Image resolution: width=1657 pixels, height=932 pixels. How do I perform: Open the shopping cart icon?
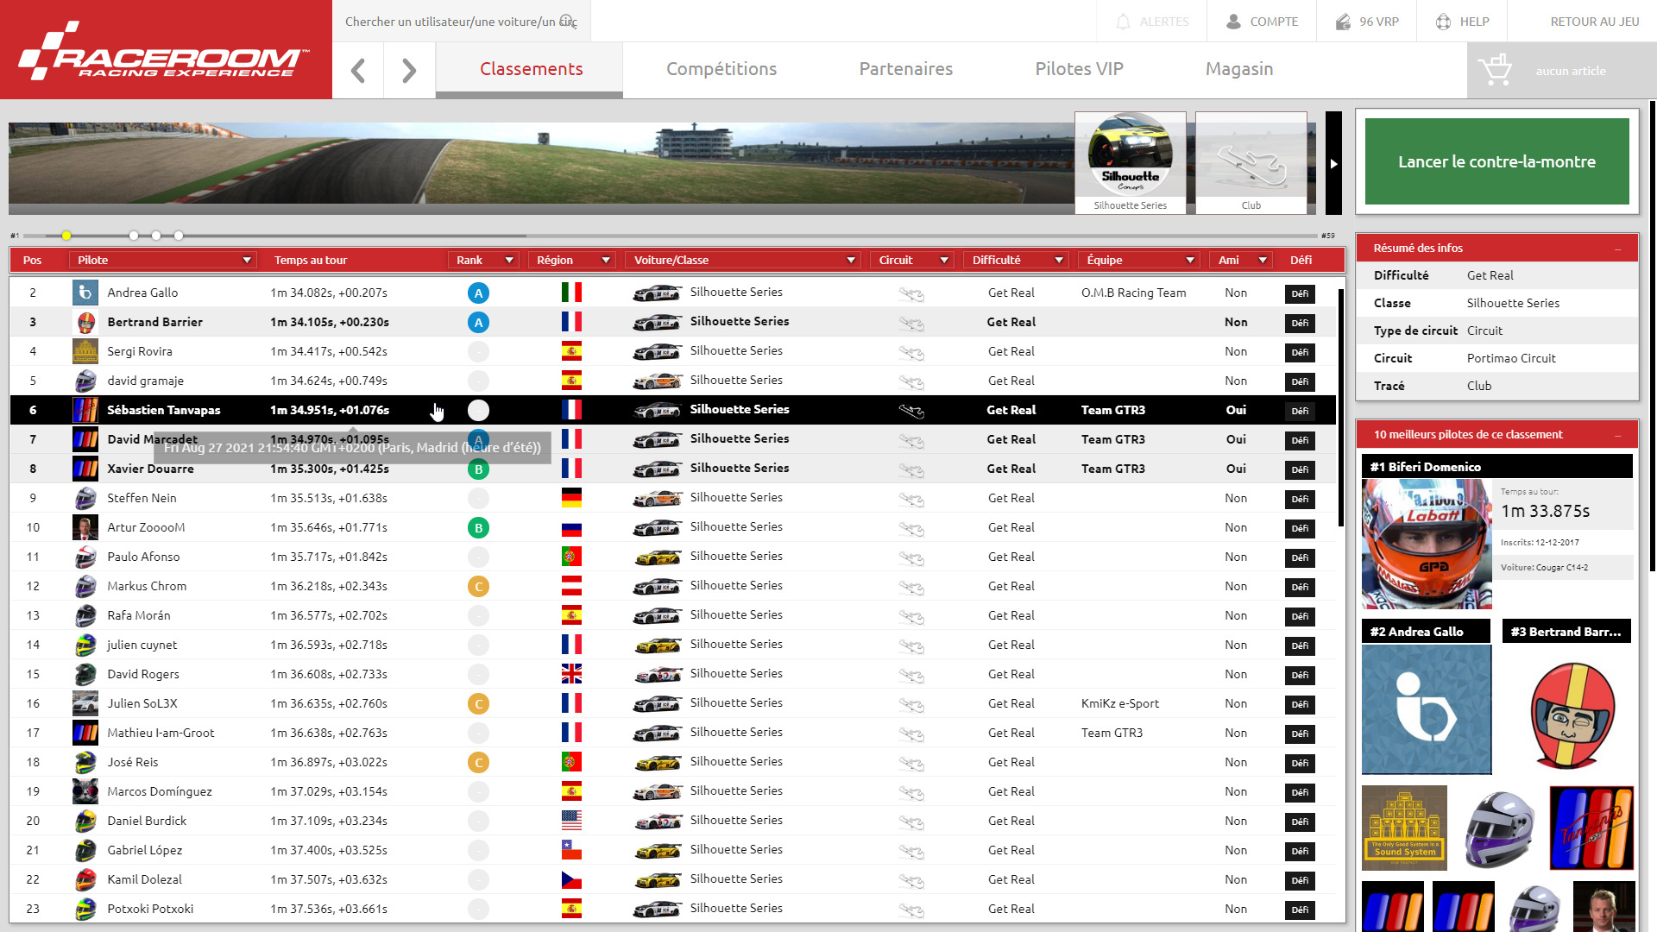tap(1495, 70)
